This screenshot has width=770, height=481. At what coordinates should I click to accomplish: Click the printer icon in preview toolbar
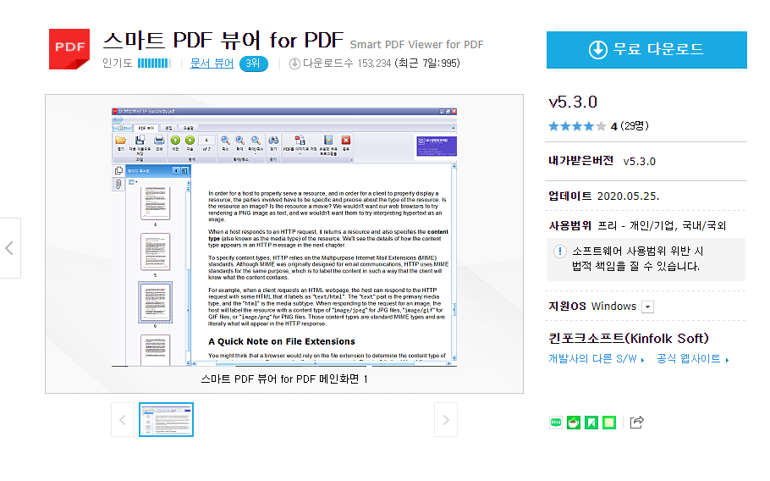click(x=159, y=141)
